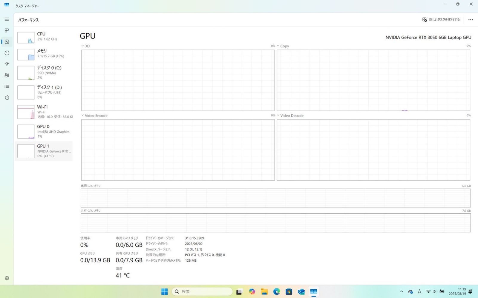
Task: Click the OneDrive tray icon
Action: (x=410, y=292)
